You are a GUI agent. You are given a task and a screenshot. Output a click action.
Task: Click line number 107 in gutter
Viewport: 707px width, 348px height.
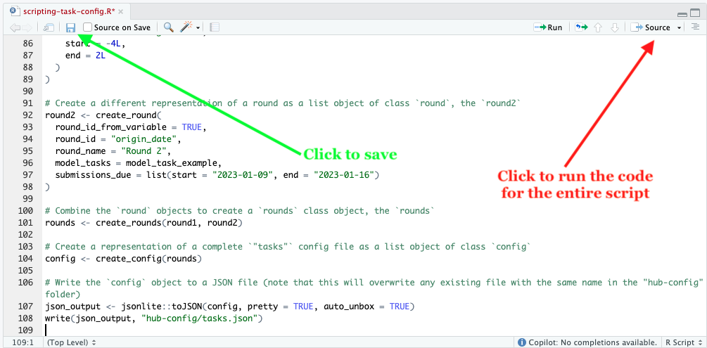click(26, 307)
